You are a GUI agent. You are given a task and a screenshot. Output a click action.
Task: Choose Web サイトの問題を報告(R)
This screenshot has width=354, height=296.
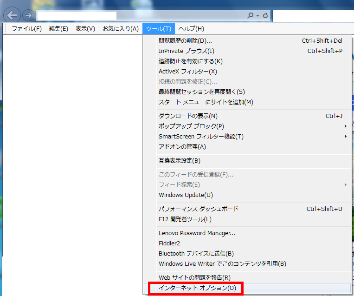pyautogui.click(x=247, y=278)
